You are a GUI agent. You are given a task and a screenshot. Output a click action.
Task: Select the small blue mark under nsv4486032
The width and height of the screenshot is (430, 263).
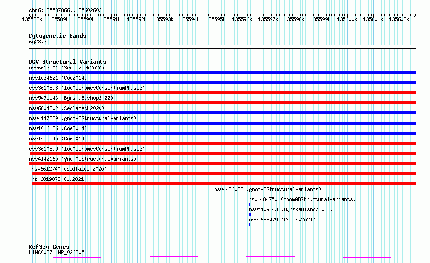click(215, 194)
